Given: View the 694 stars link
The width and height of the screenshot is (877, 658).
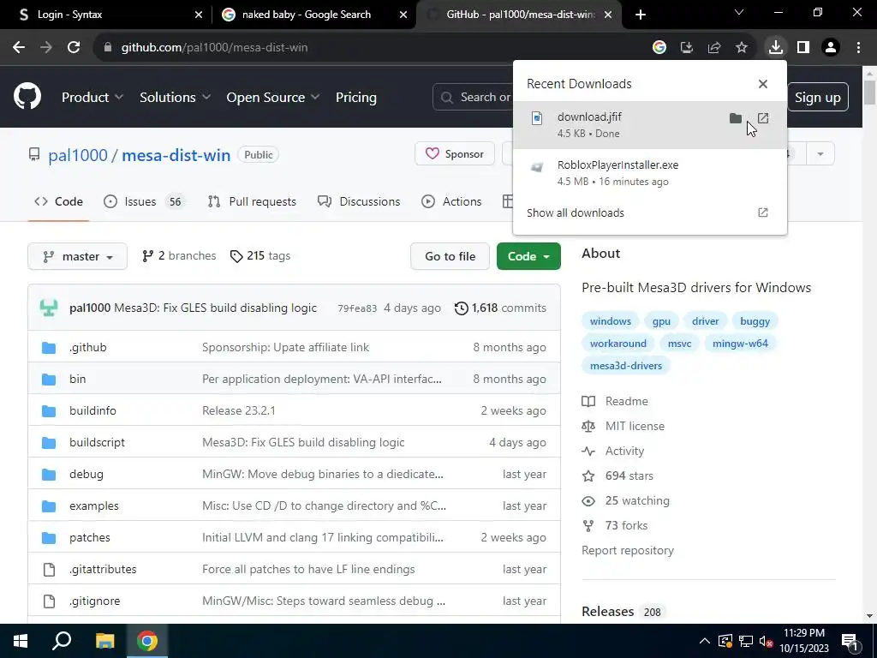Looking at the screenshot, I should click(x=617, y=476).
